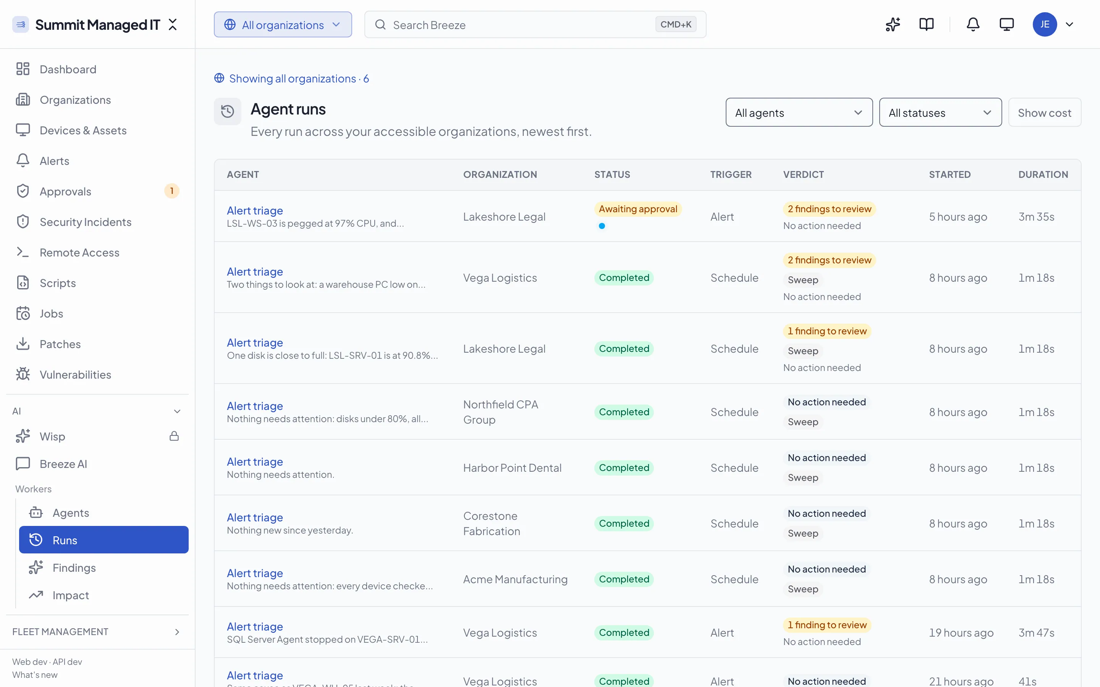Collapse the AI sidebar section

click(x=97, y=411)
